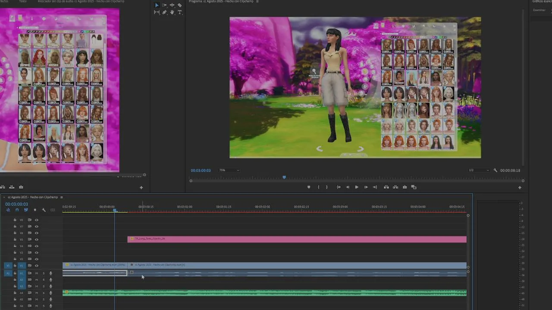Viewport: 552px width, 310px height.
Task: Click the Program monitor scrub playhead
Action: point(284,177)
